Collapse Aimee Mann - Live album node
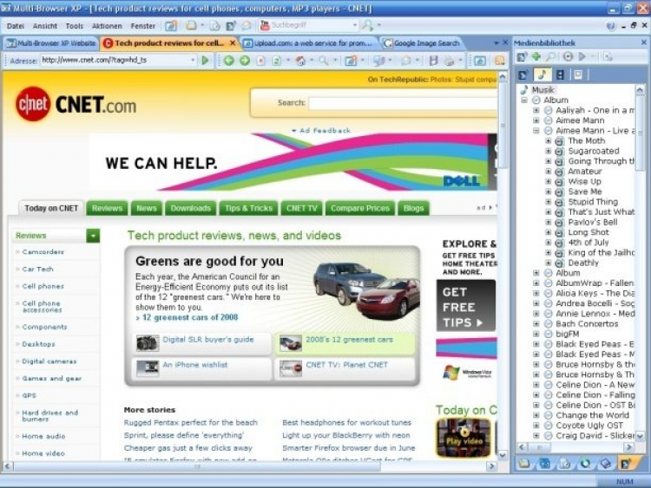 click(x=536, y=131)
